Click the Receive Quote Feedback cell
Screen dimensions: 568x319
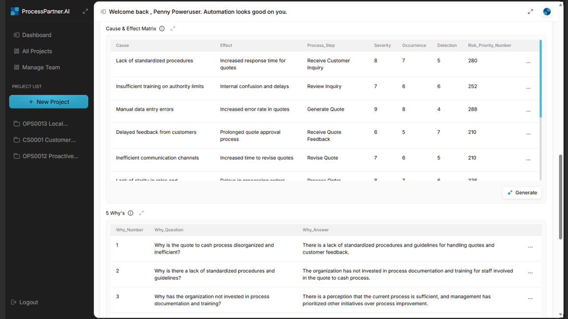click(324, 136)
